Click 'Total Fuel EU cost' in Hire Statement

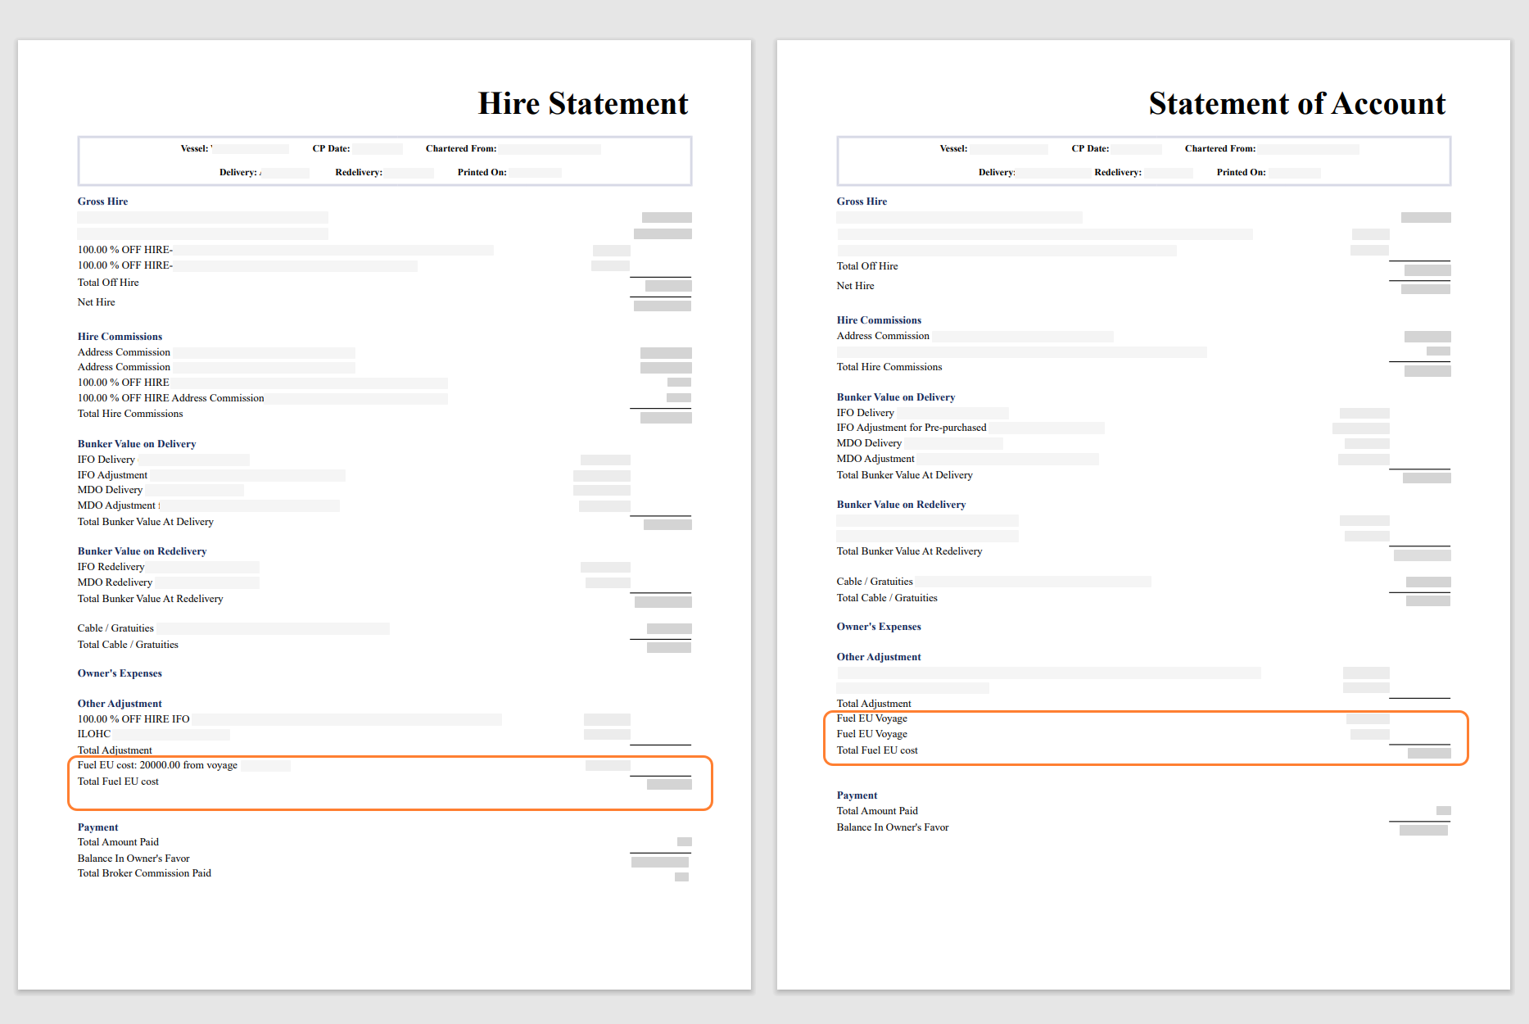click(118, 782)
